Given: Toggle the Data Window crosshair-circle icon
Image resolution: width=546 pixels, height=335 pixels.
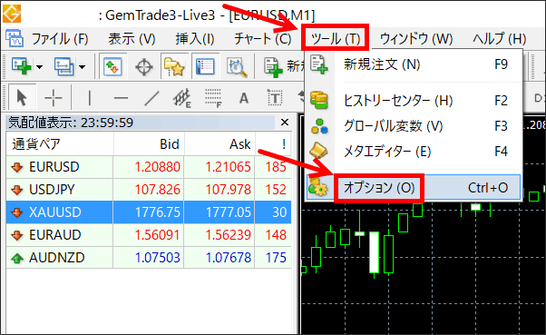Looking at the screenshot, I should coord(144,66).
